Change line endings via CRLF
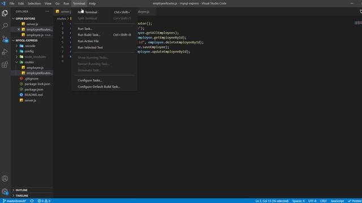Viewport: 362px width, 203px height. pos(323,201)
